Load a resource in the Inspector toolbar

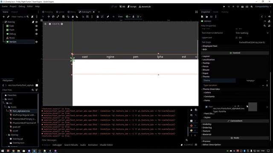tap(206, 17)
